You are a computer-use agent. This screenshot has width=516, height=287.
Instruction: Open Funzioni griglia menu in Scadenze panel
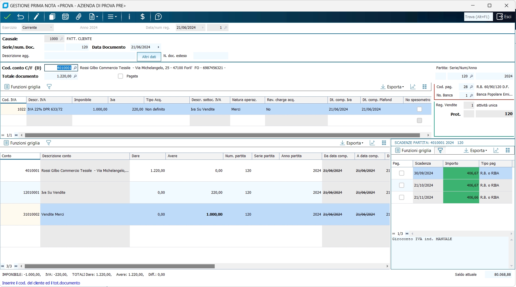(413, 150)
